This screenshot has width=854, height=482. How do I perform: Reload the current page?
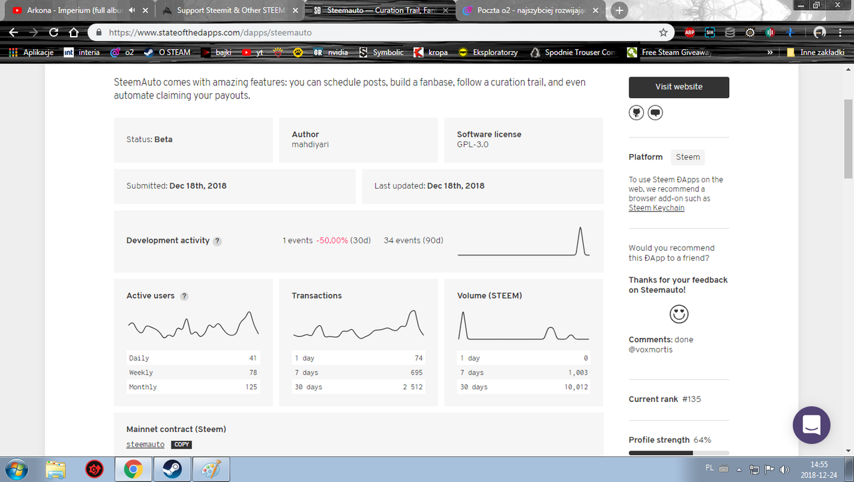(53, 32)
